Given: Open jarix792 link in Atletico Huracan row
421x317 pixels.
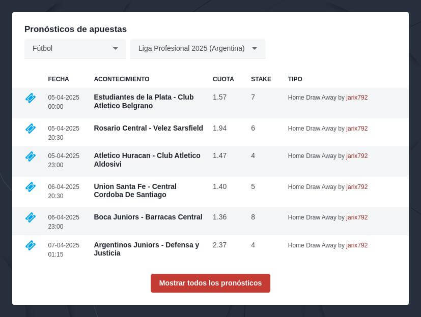Looking at the screenshot, I should (357, 156).
